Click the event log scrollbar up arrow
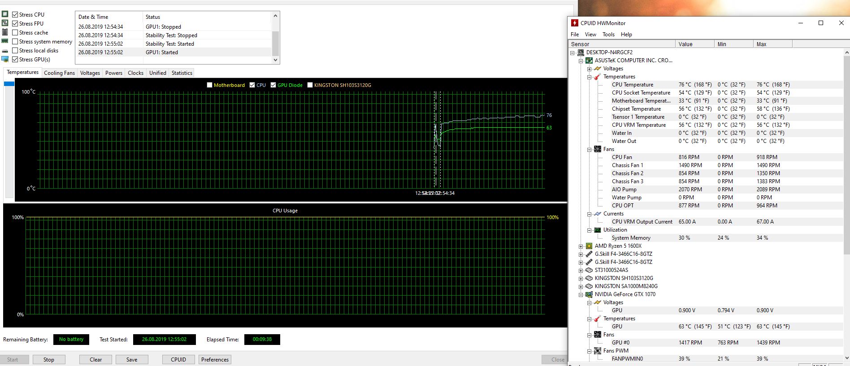Screen dimensions: 850x366 275,16
